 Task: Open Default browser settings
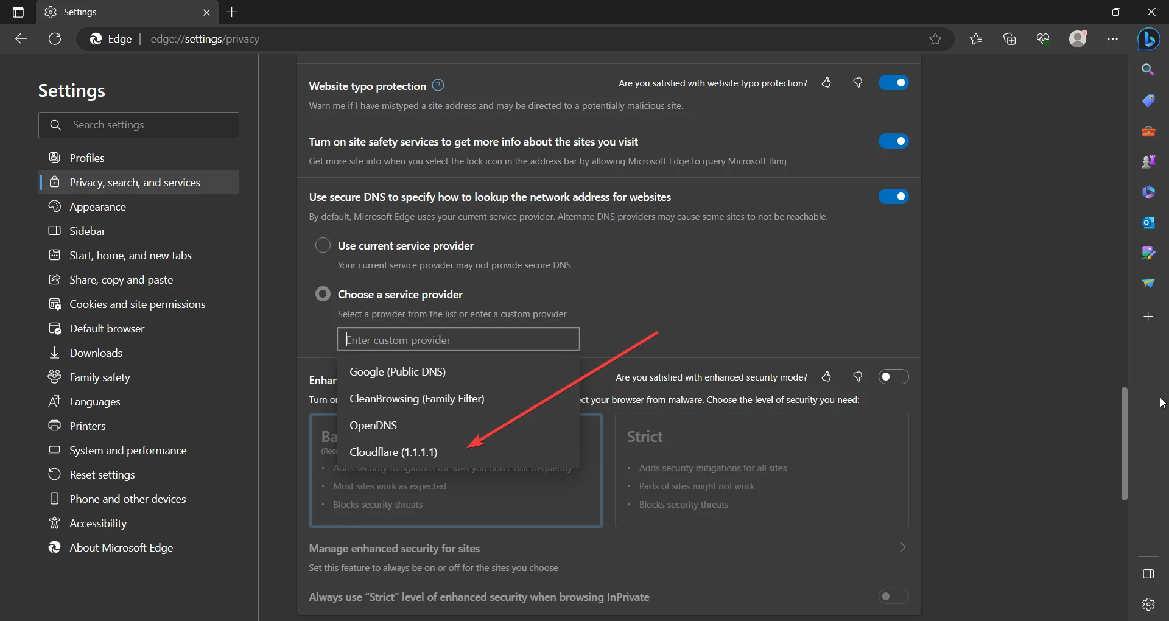pyautogui.click(x=139, y=328)
